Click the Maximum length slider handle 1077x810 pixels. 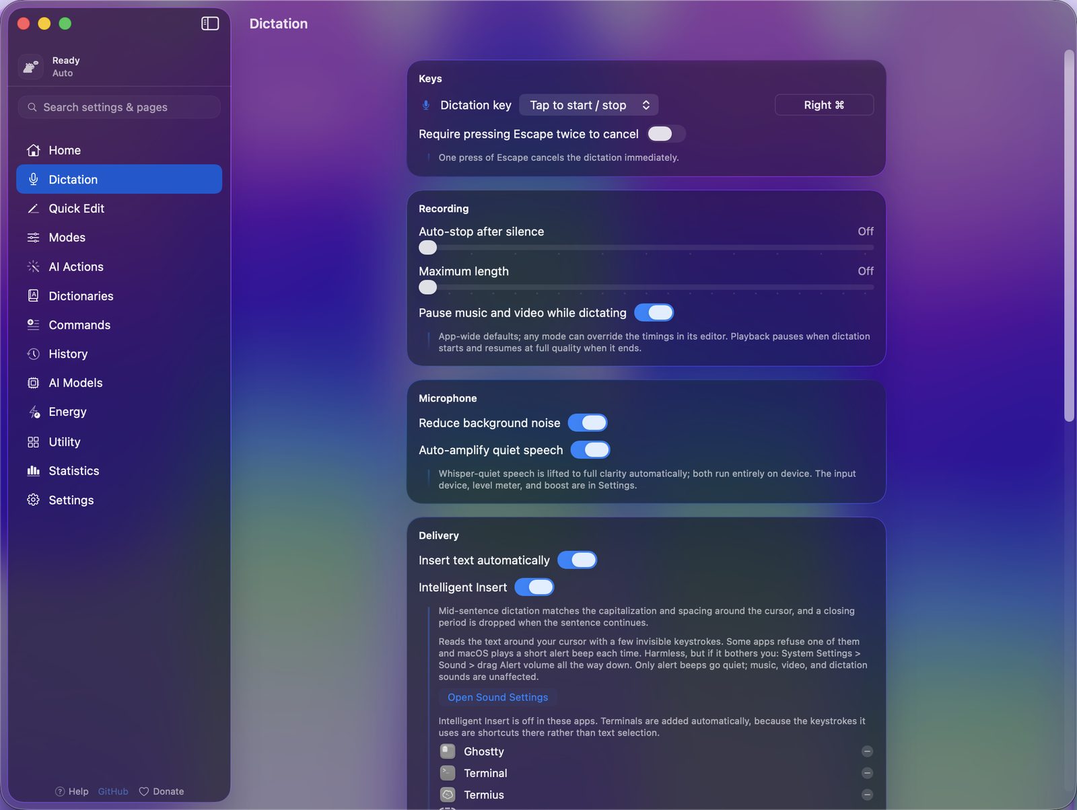click(427, 287)
